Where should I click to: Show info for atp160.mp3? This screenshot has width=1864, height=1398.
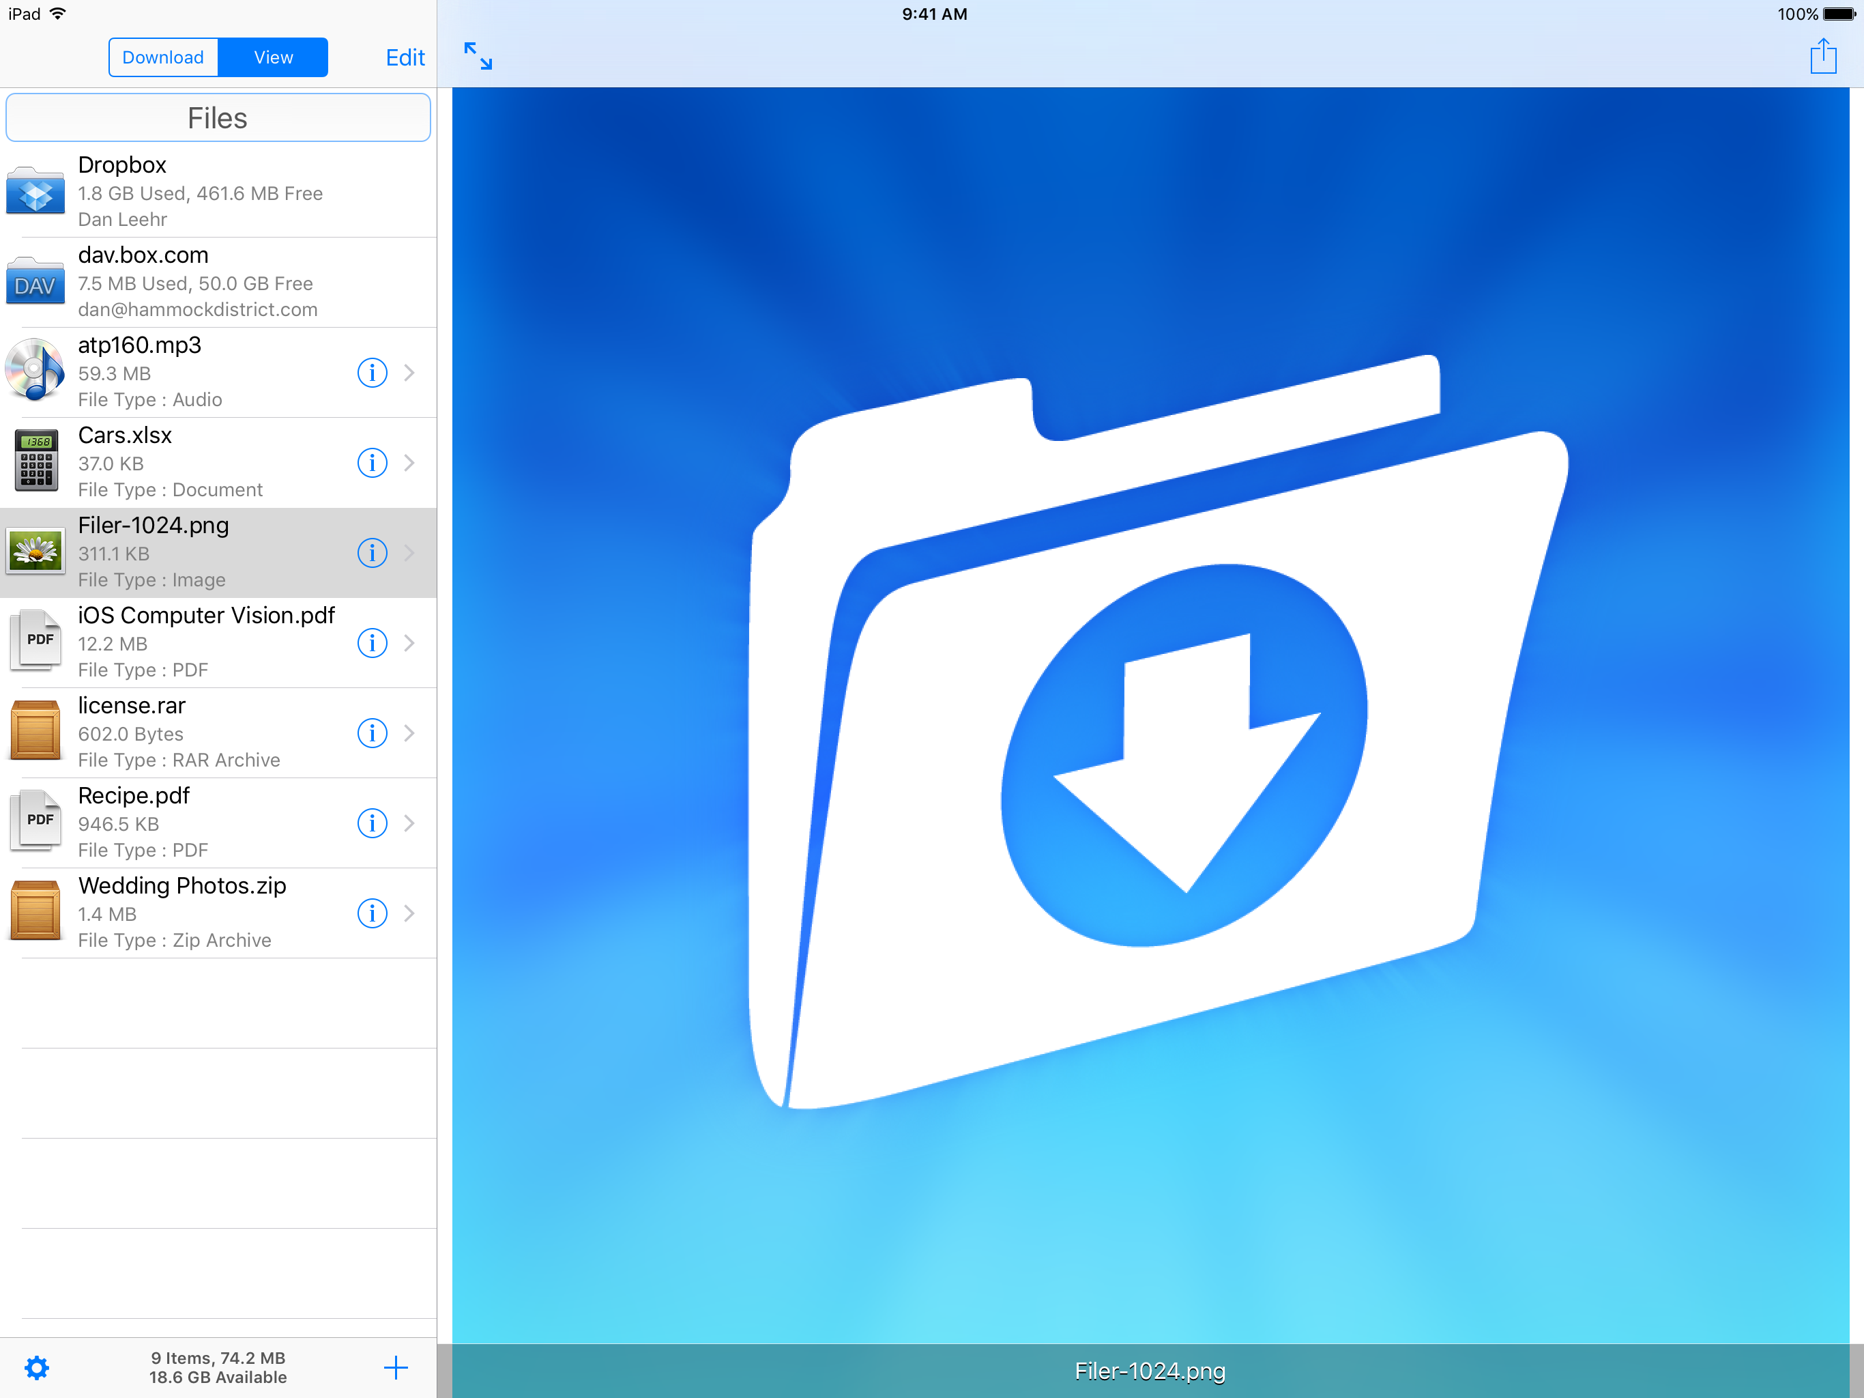[x=372, y=372]
